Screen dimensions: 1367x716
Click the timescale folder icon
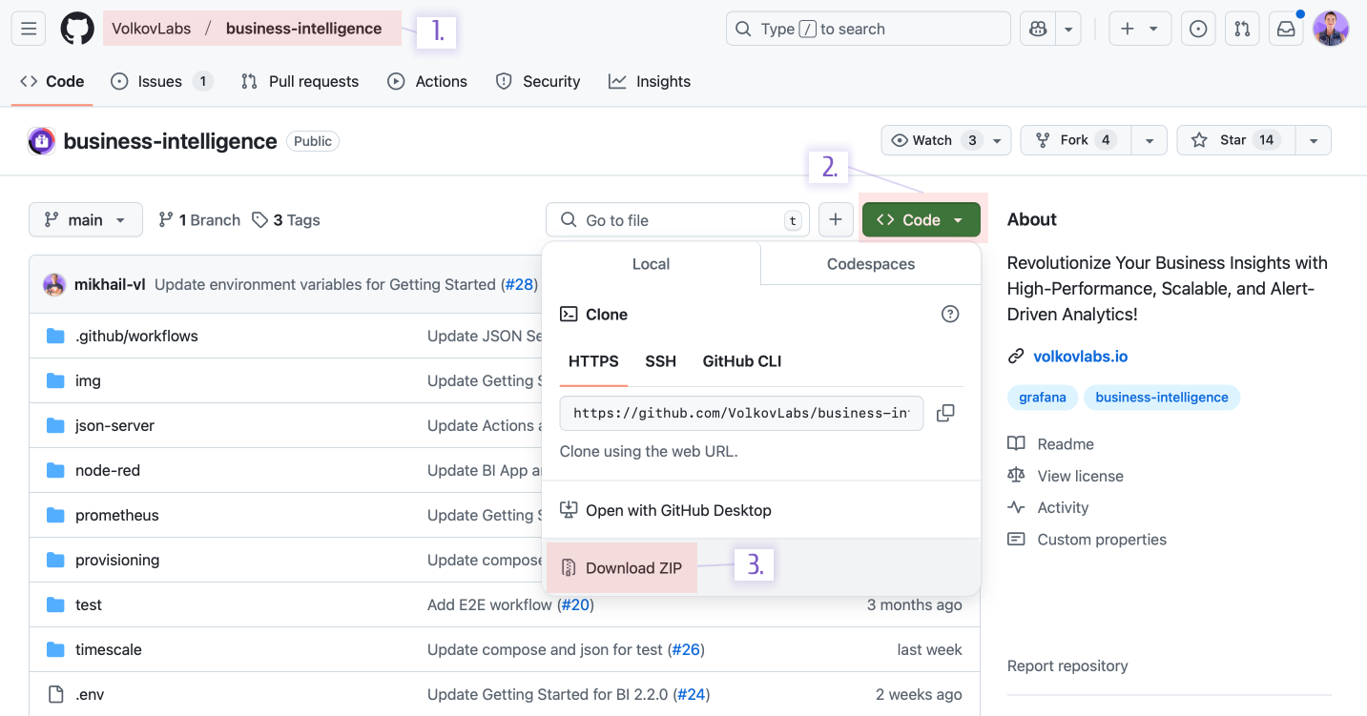coord(55,649)
